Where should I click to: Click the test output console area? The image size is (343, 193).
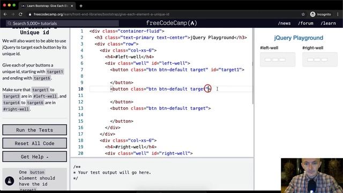pyautogui.click(x=162, y=174)
